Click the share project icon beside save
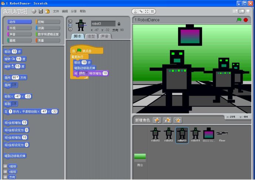Image resolution: width=255 pixels, height=180 pixels. [x=47, y=11]
